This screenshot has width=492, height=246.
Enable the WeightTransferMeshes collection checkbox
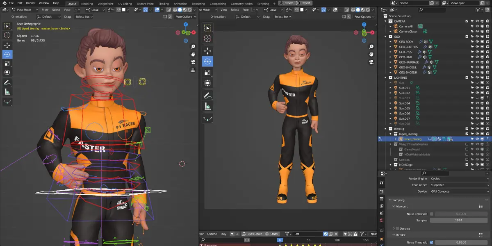click(467, 144)
